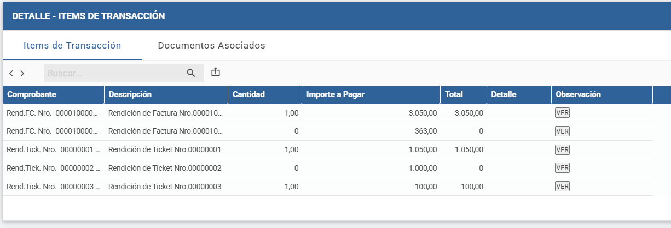Click VER on Ticket Nro.00000003 row

[562, 187]
